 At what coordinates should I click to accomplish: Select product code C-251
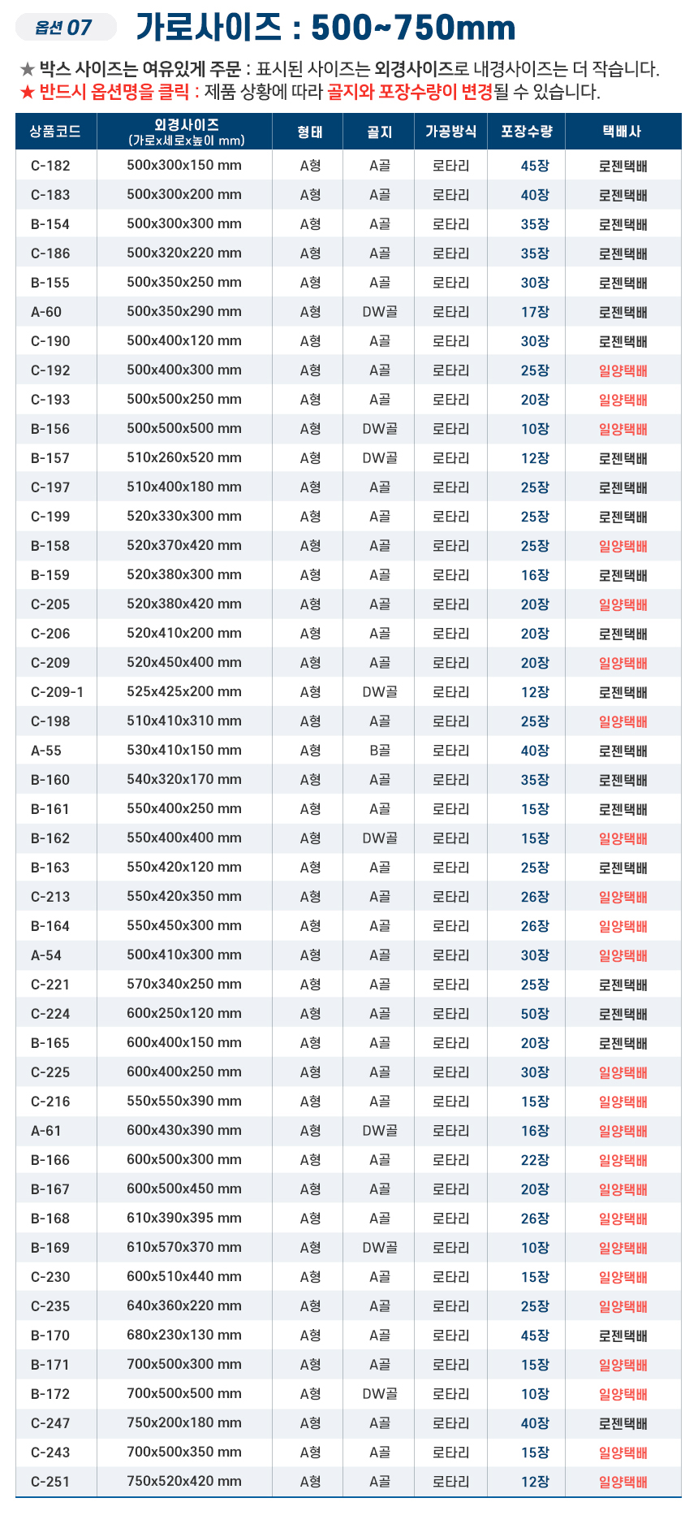[x=50, y=1482]
